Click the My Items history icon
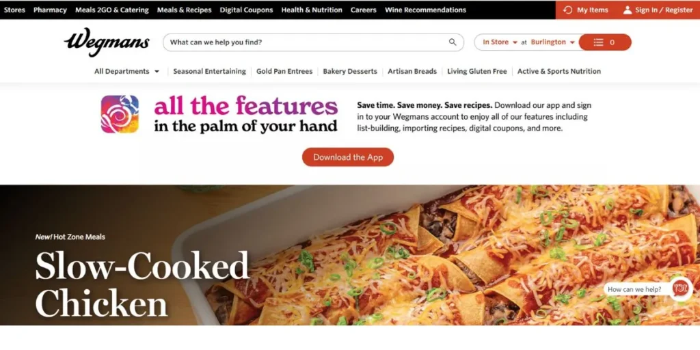 coord(568,10)
